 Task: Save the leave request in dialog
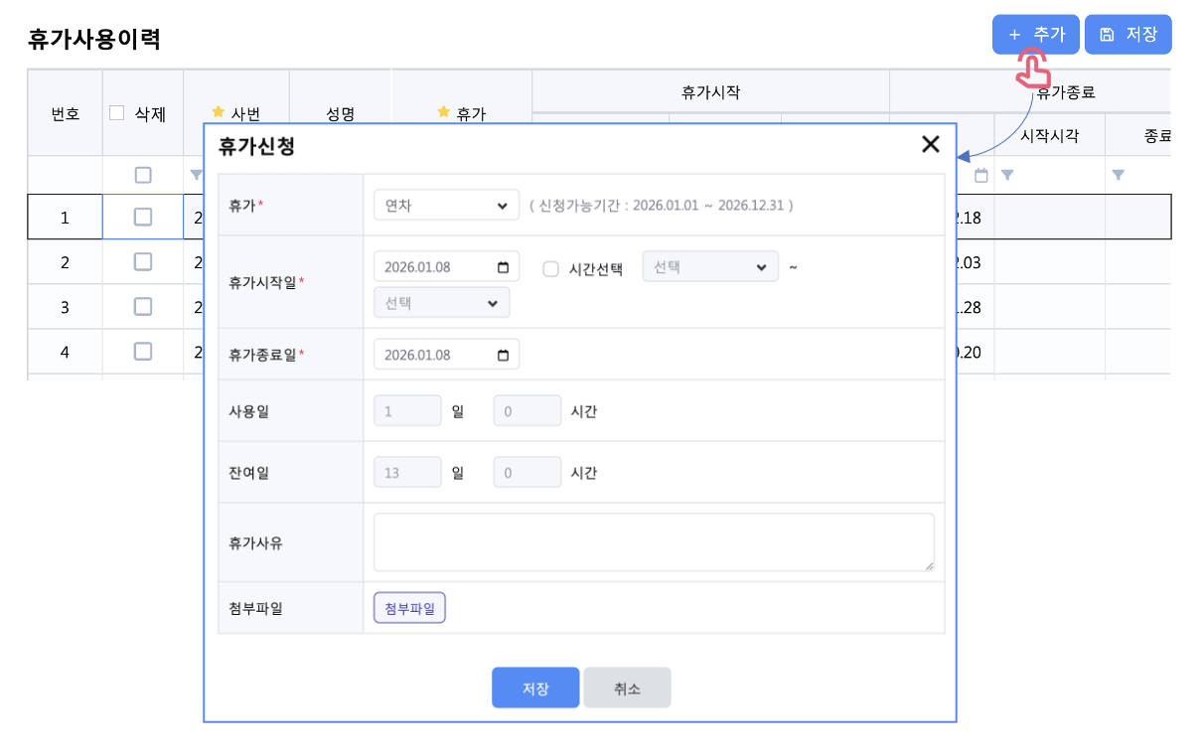point(534,687)
